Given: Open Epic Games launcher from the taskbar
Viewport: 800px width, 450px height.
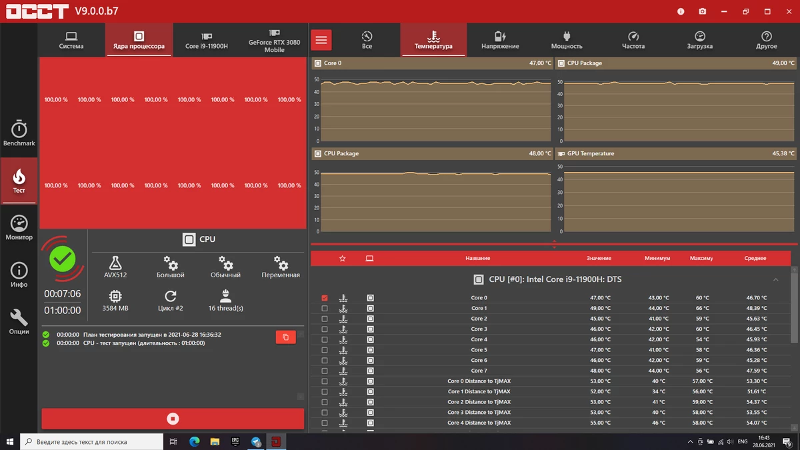Looking at the screenshot, I should (x=235, y=441).
